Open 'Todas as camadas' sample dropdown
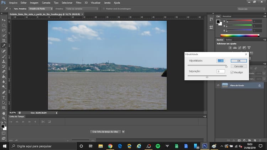This screenshot has height=150, width=267. (x=82, y=9)
